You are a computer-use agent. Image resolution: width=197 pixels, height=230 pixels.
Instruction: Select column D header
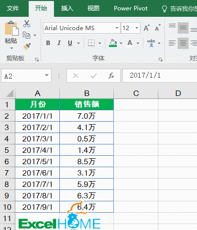[x=178, y=93]
